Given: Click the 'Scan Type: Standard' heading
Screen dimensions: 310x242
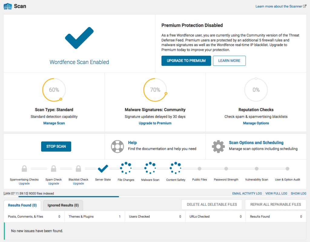Looking at the screenshot, I should pyautogui.click(x=54, y=110).
